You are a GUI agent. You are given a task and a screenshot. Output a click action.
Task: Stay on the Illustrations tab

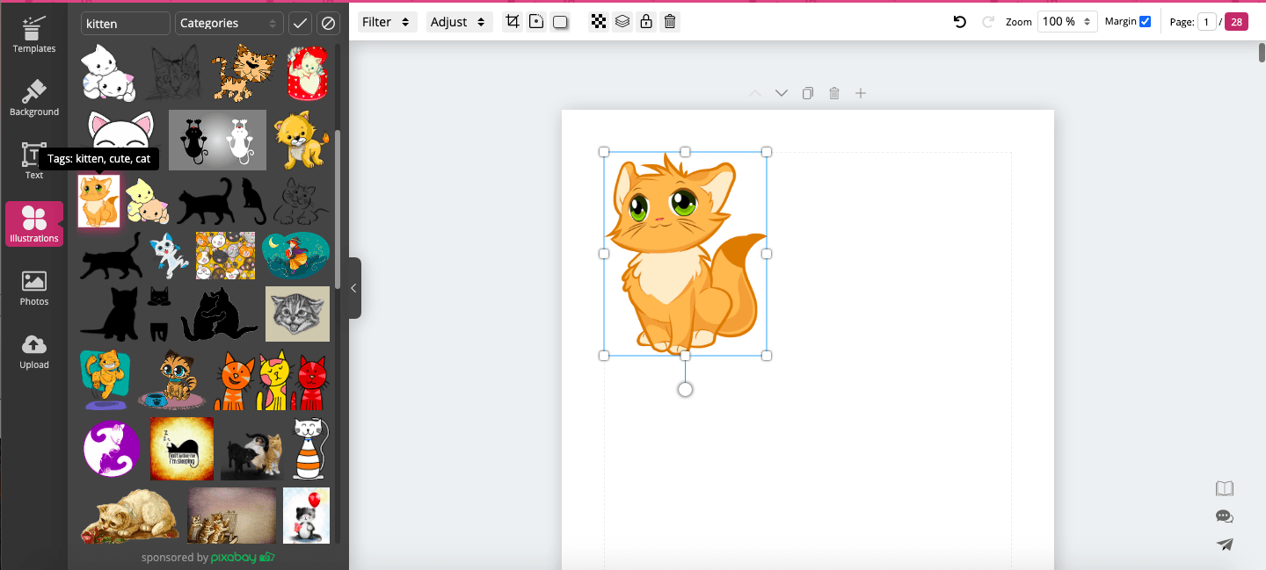(33, 224)
